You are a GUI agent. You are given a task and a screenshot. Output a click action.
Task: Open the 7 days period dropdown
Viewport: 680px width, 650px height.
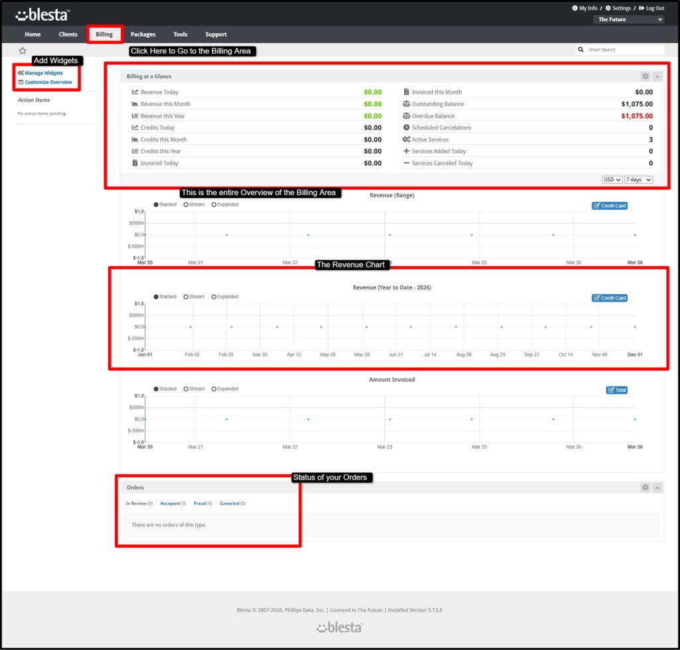[x=637, y=179]
